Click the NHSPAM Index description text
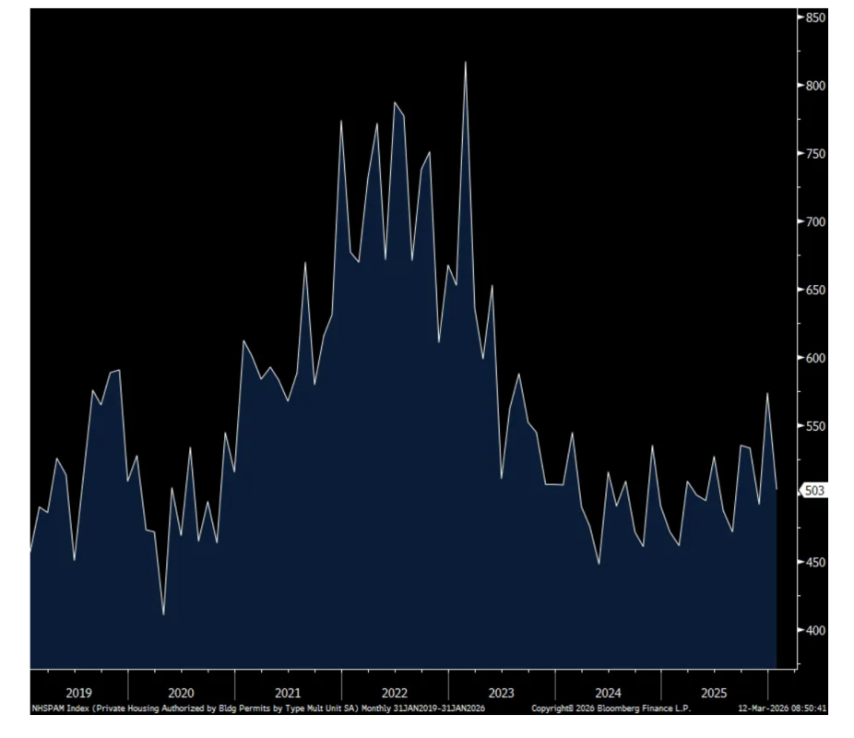Image resolution: width=854 pixels, height=738 pixels. (258, 708)
